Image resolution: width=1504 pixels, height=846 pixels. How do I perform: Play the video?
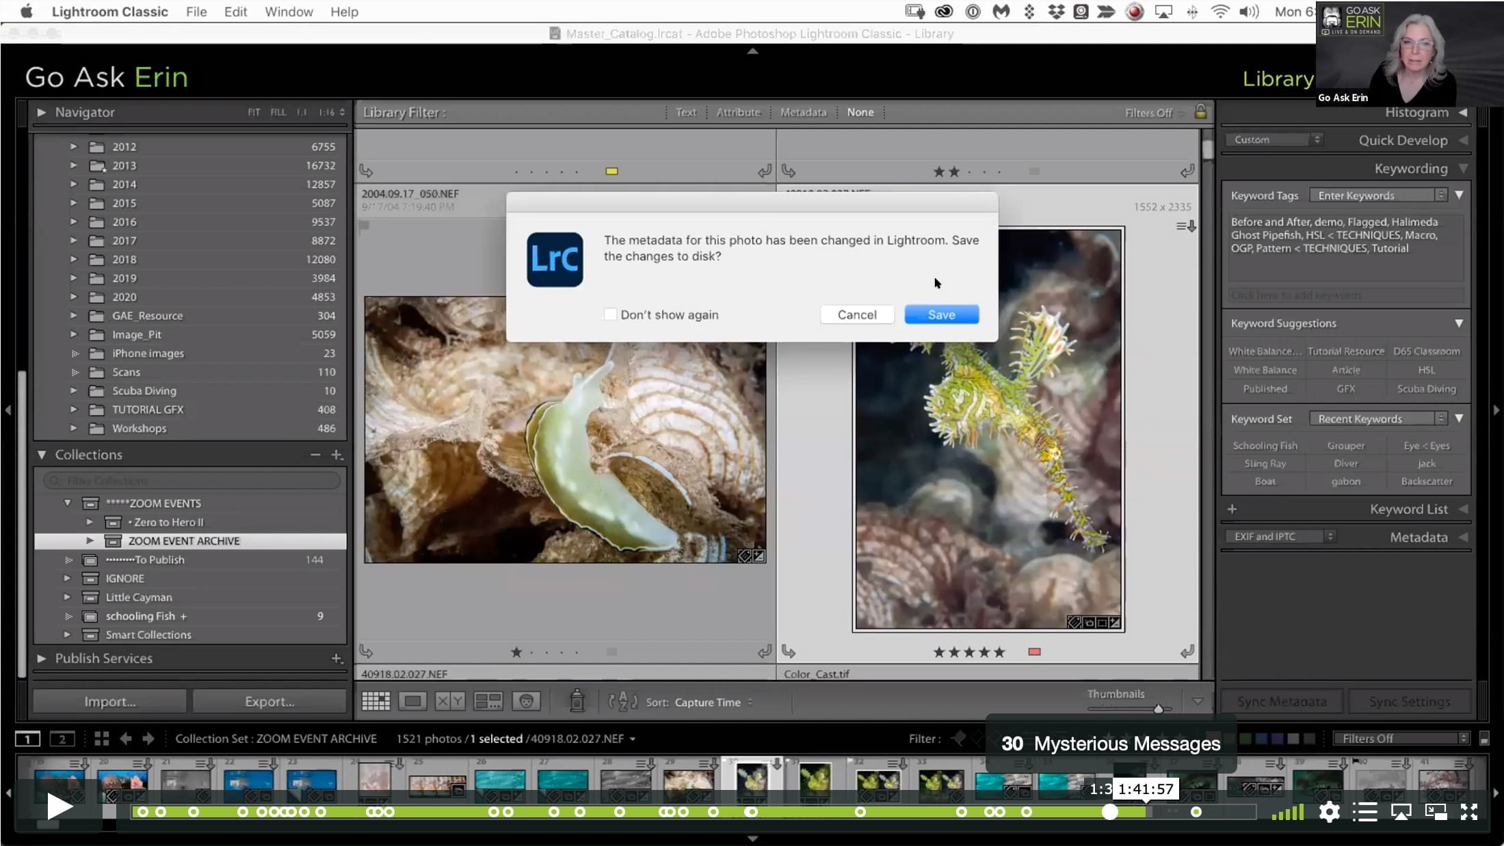tap(60, 807)
